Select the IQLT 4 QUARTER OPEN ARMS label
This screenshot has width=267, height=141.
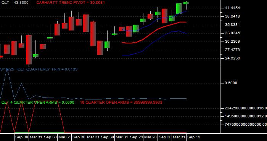37,103
